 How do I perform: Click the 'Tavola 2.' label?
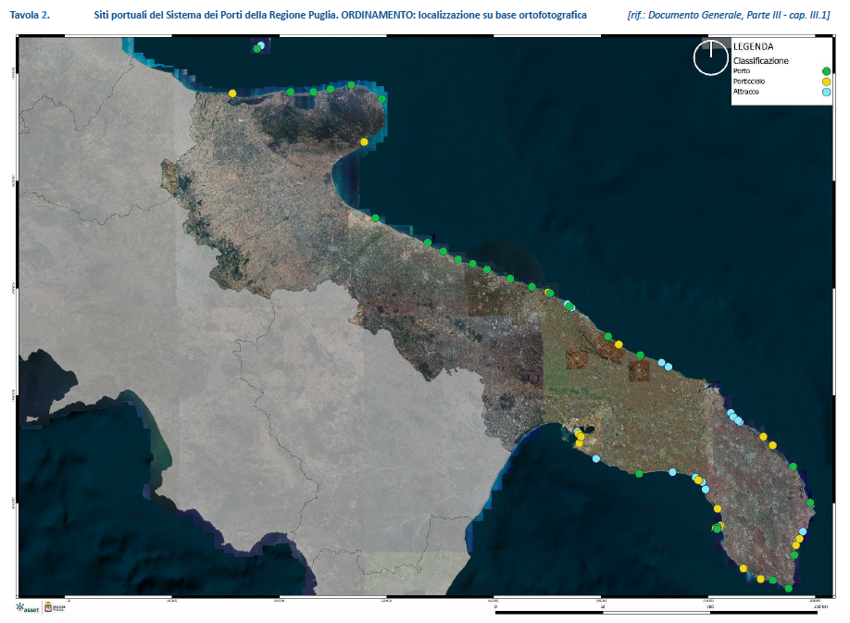(43, 16)
